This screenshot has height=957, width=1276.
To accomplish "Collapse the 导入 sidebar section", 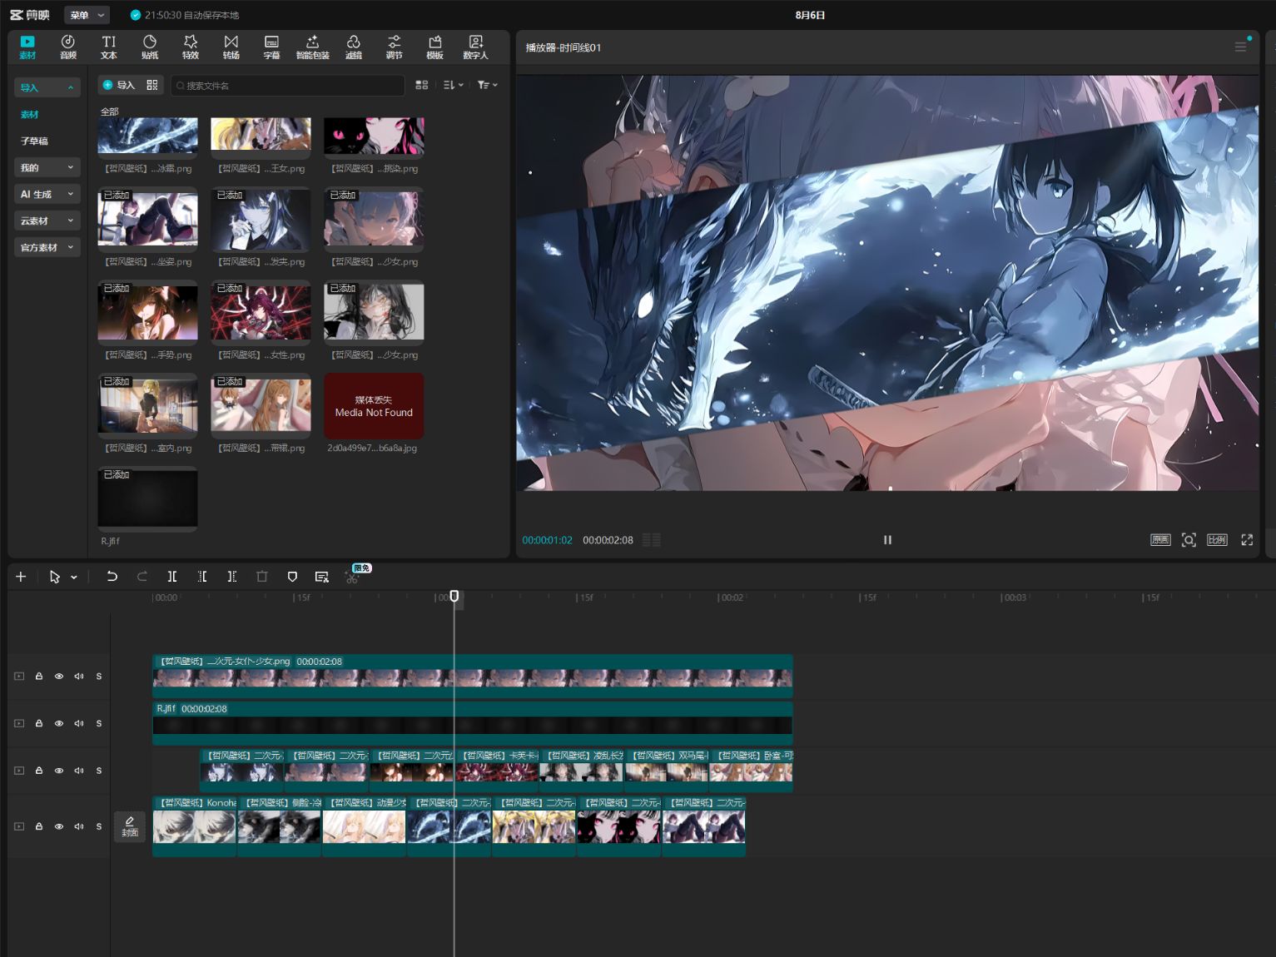I will (x=47, y=87).
